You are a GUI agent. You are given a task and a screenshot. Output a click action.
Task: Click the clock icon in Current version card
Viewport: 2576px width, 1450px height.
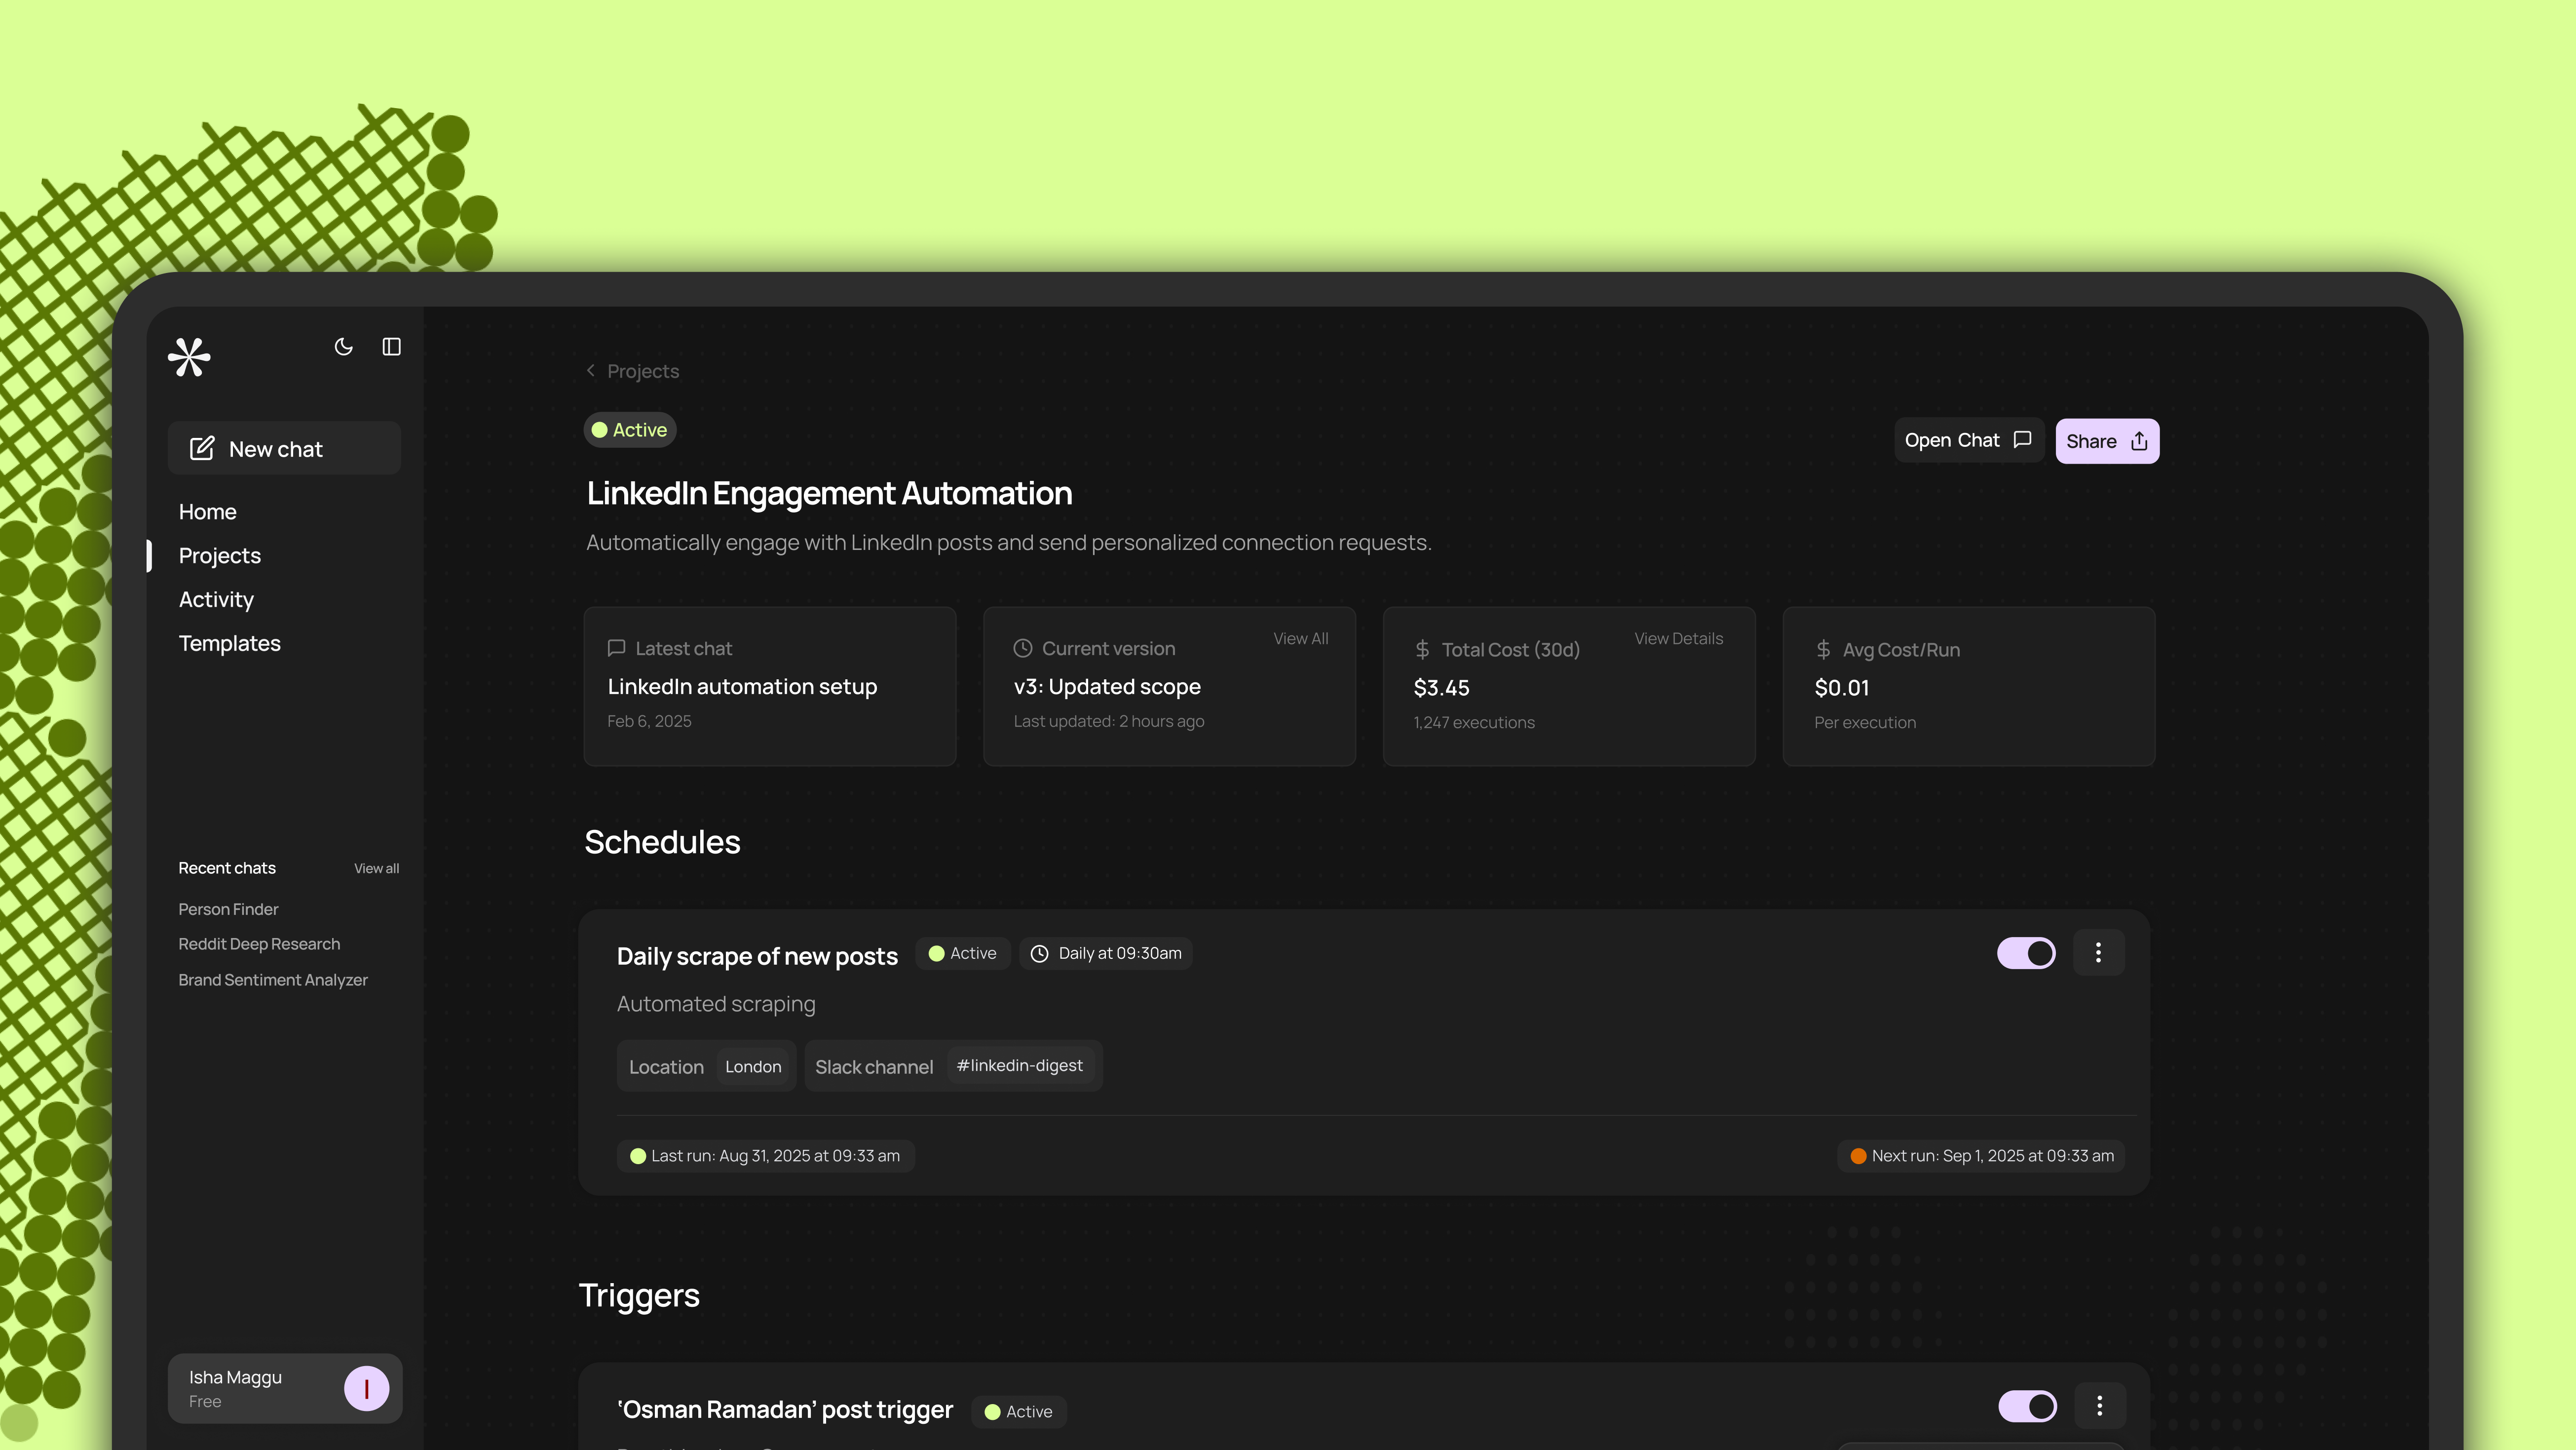pyautogui.click(x=1022, y=648)
